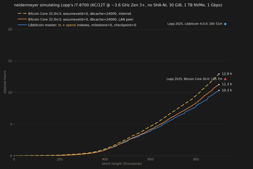Select the white endpoint dot beside 12.9 h

[219, 74]
